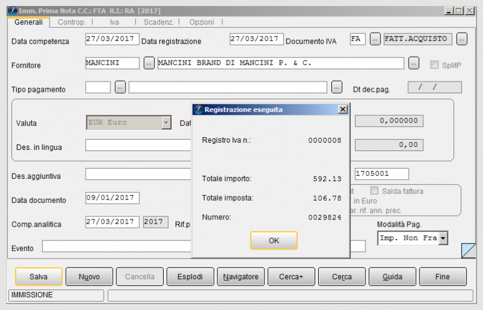Screen dimensions: 483x310
Task: Open lookup after Tipo pagamento description field
Action: coord(337,87)
